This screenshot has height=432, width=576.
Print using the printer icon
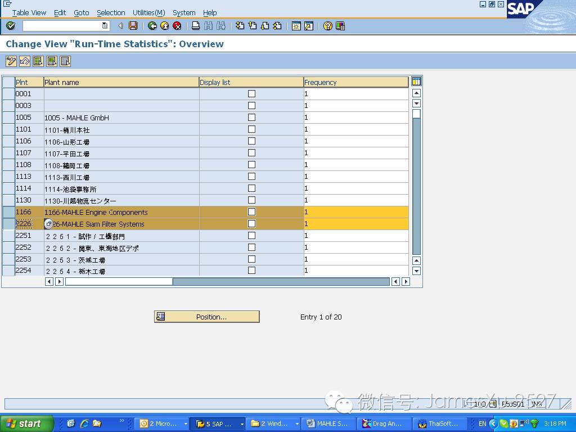196,26
